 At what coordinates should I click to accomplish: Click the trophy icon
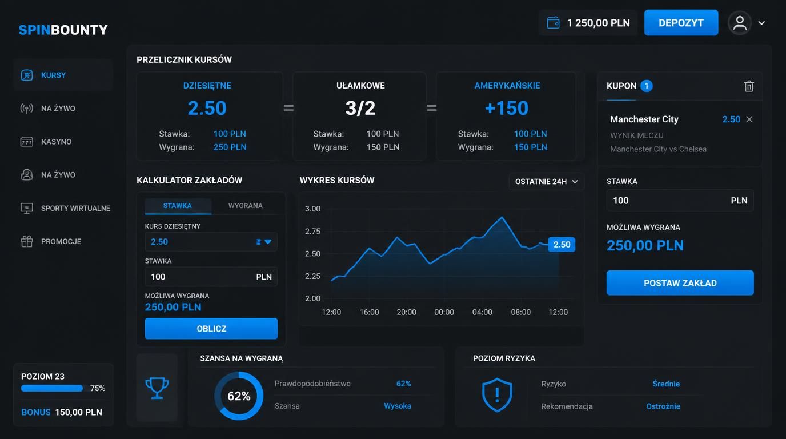click(x=157, y=388)
